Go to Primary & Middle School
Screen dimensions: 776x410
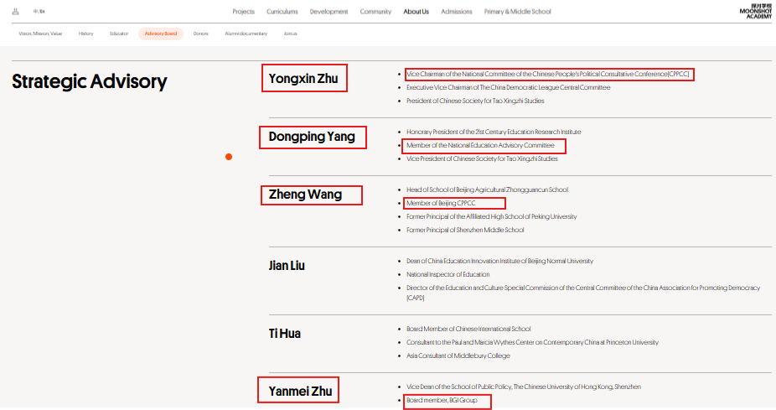click(x=517, y=12)
